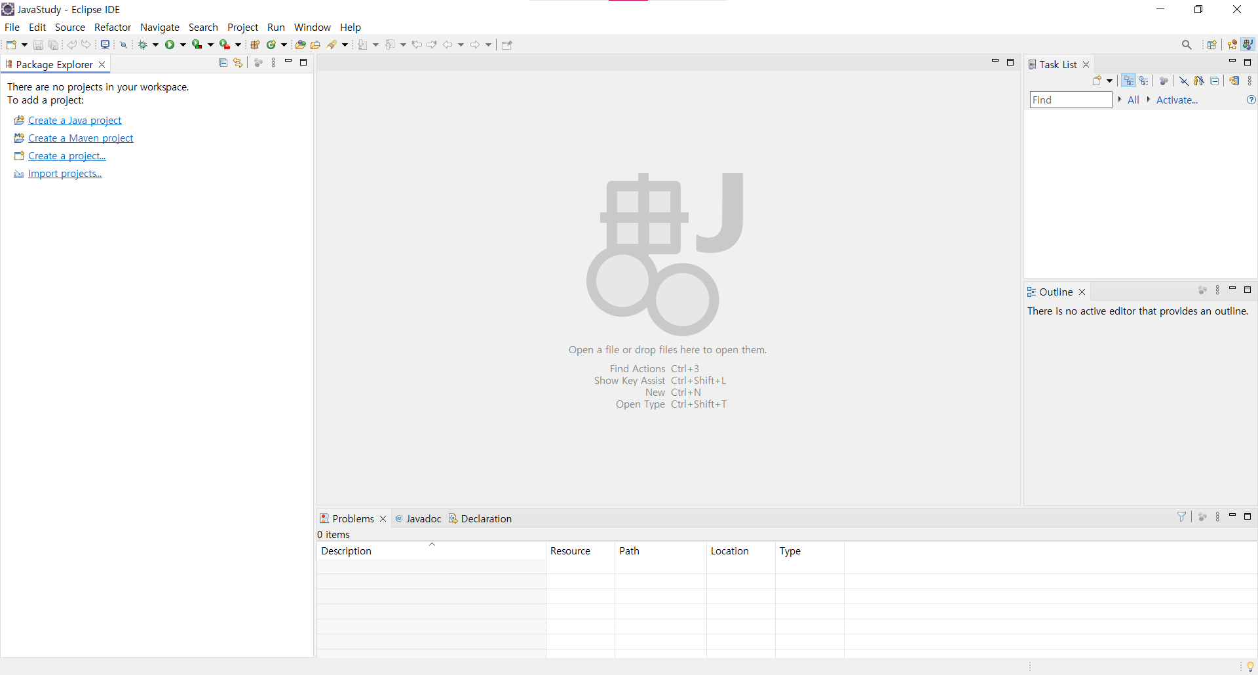Open the New wizard dropdown arrow
1258x675 pixels.
pyautogui.click(x=24, y=45)
